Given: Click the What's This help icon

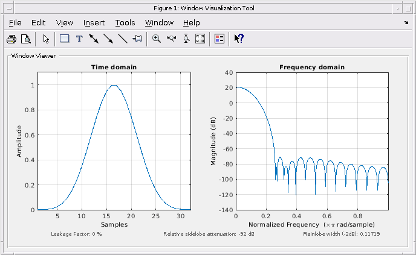Looking at the screenshot, I should pyautogui.click(x=239, y=39).
